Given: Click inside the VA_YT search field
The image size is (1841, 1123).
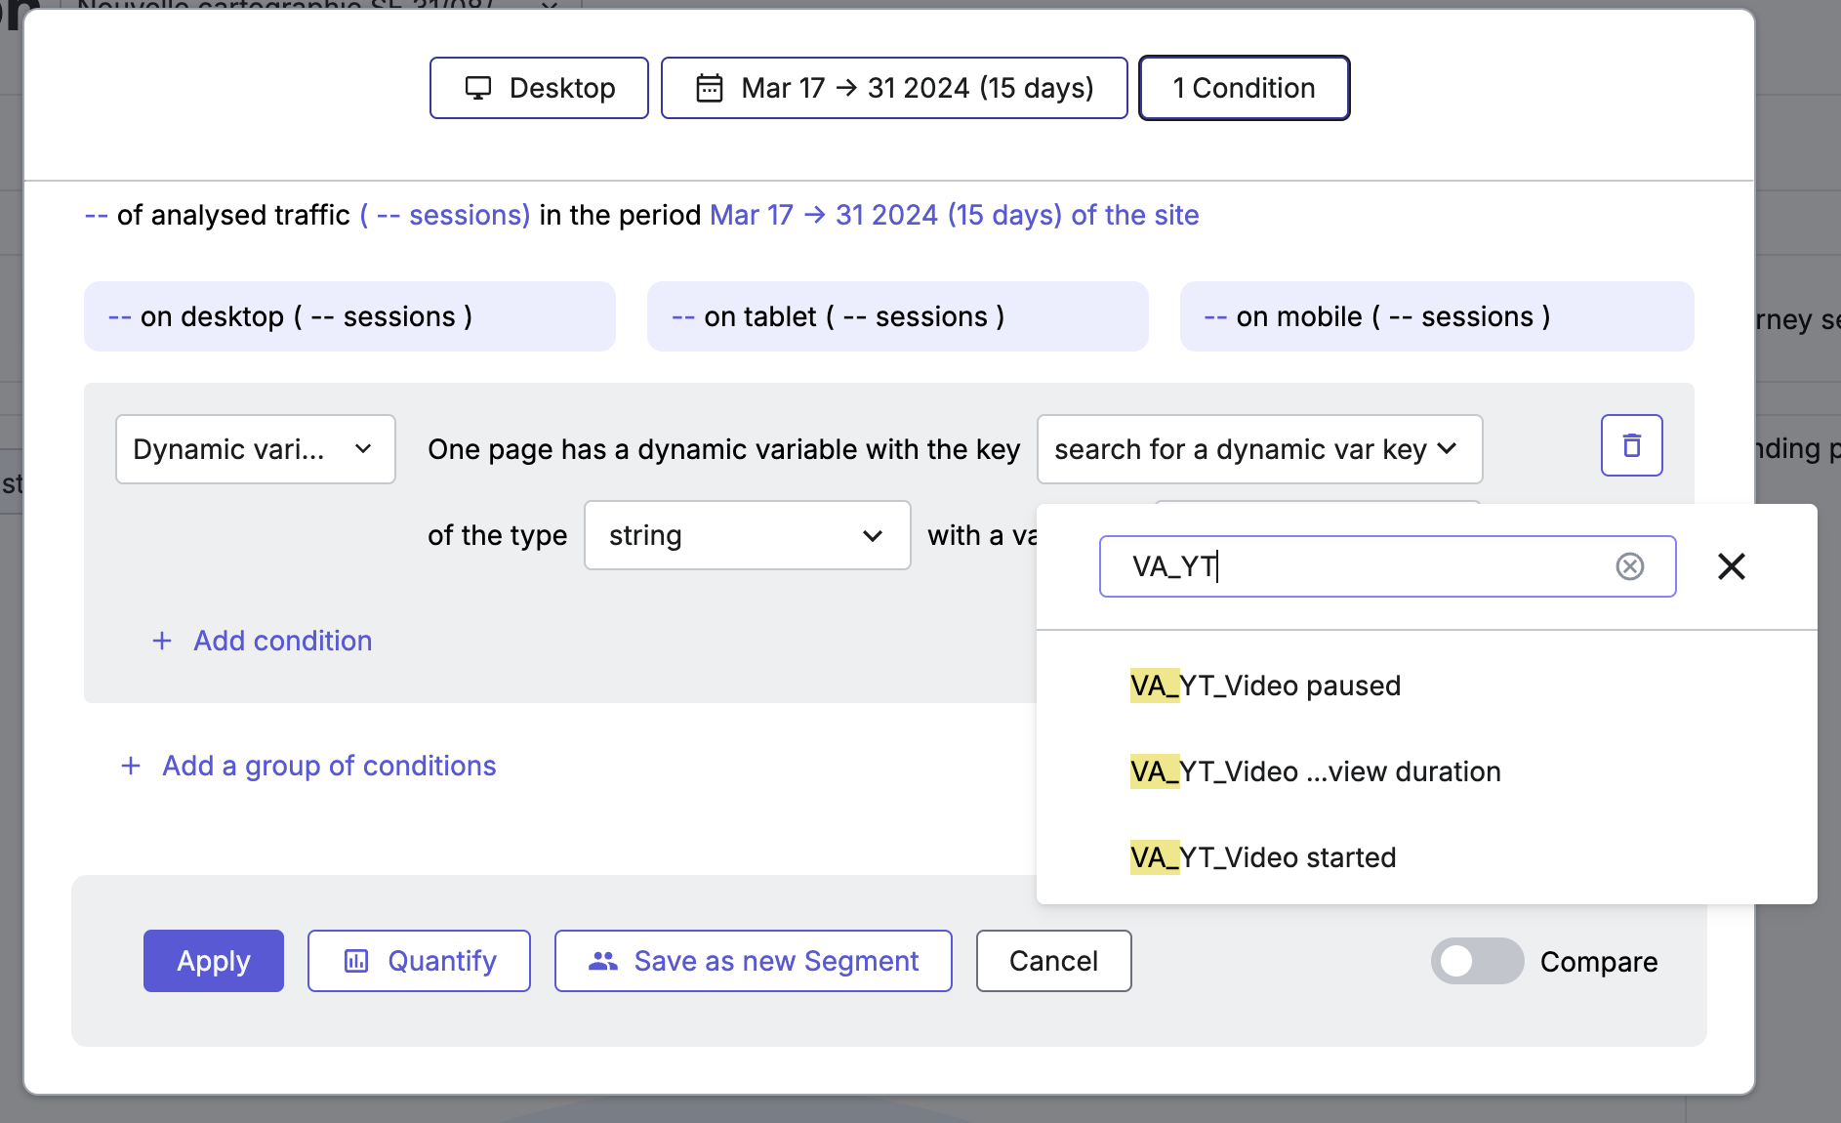Looking at the screenshot, I should coord(1347,566).
